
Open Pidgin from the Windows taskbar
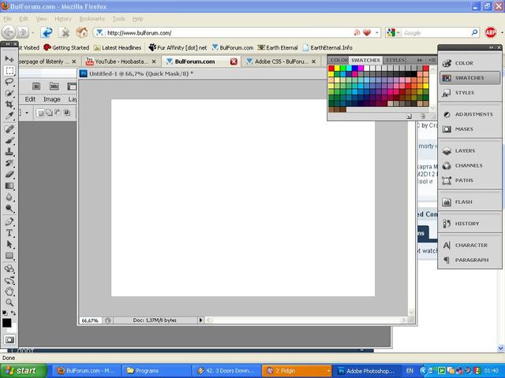click(x=296, y=370)
